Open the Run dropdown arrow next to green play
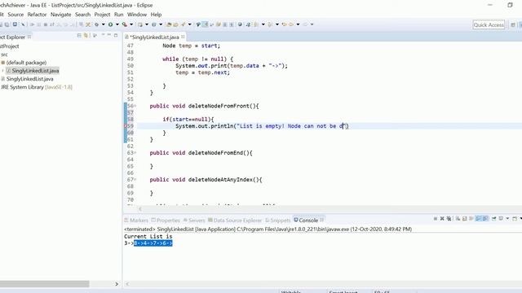 (x=117, y=24)
